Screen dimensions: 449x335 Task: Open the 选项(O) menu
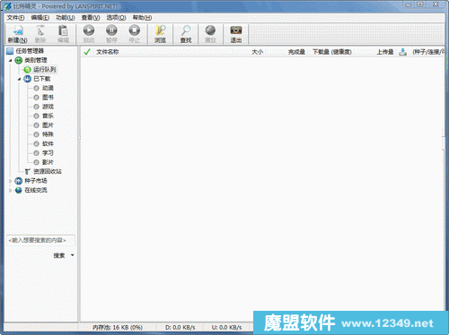(116, 18)
